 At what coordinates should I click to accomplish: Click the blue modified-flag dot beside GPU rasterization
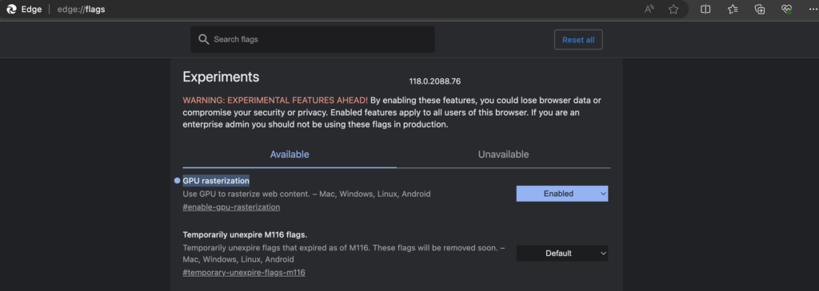(177, 181)
